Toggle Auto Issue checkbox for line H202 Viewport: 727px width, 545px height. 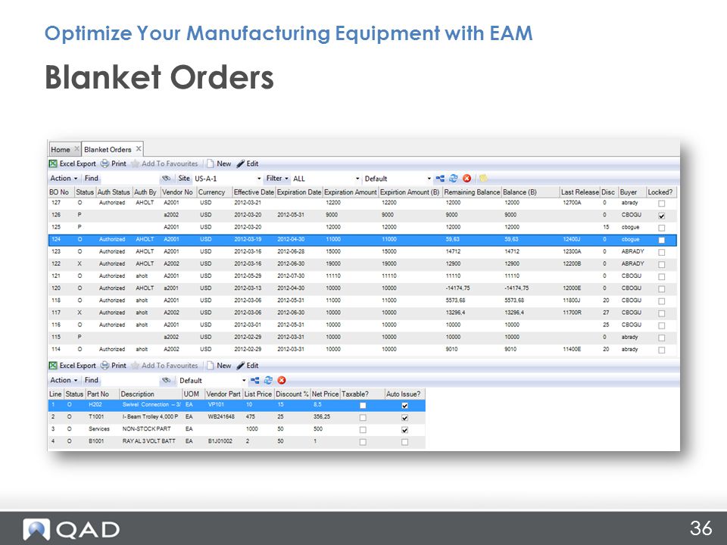[x=404, y=406]
